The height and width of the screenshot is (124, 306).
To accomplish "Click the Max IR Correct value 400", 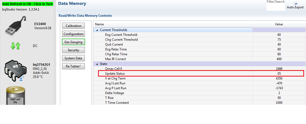I will [x=279, y=59].
